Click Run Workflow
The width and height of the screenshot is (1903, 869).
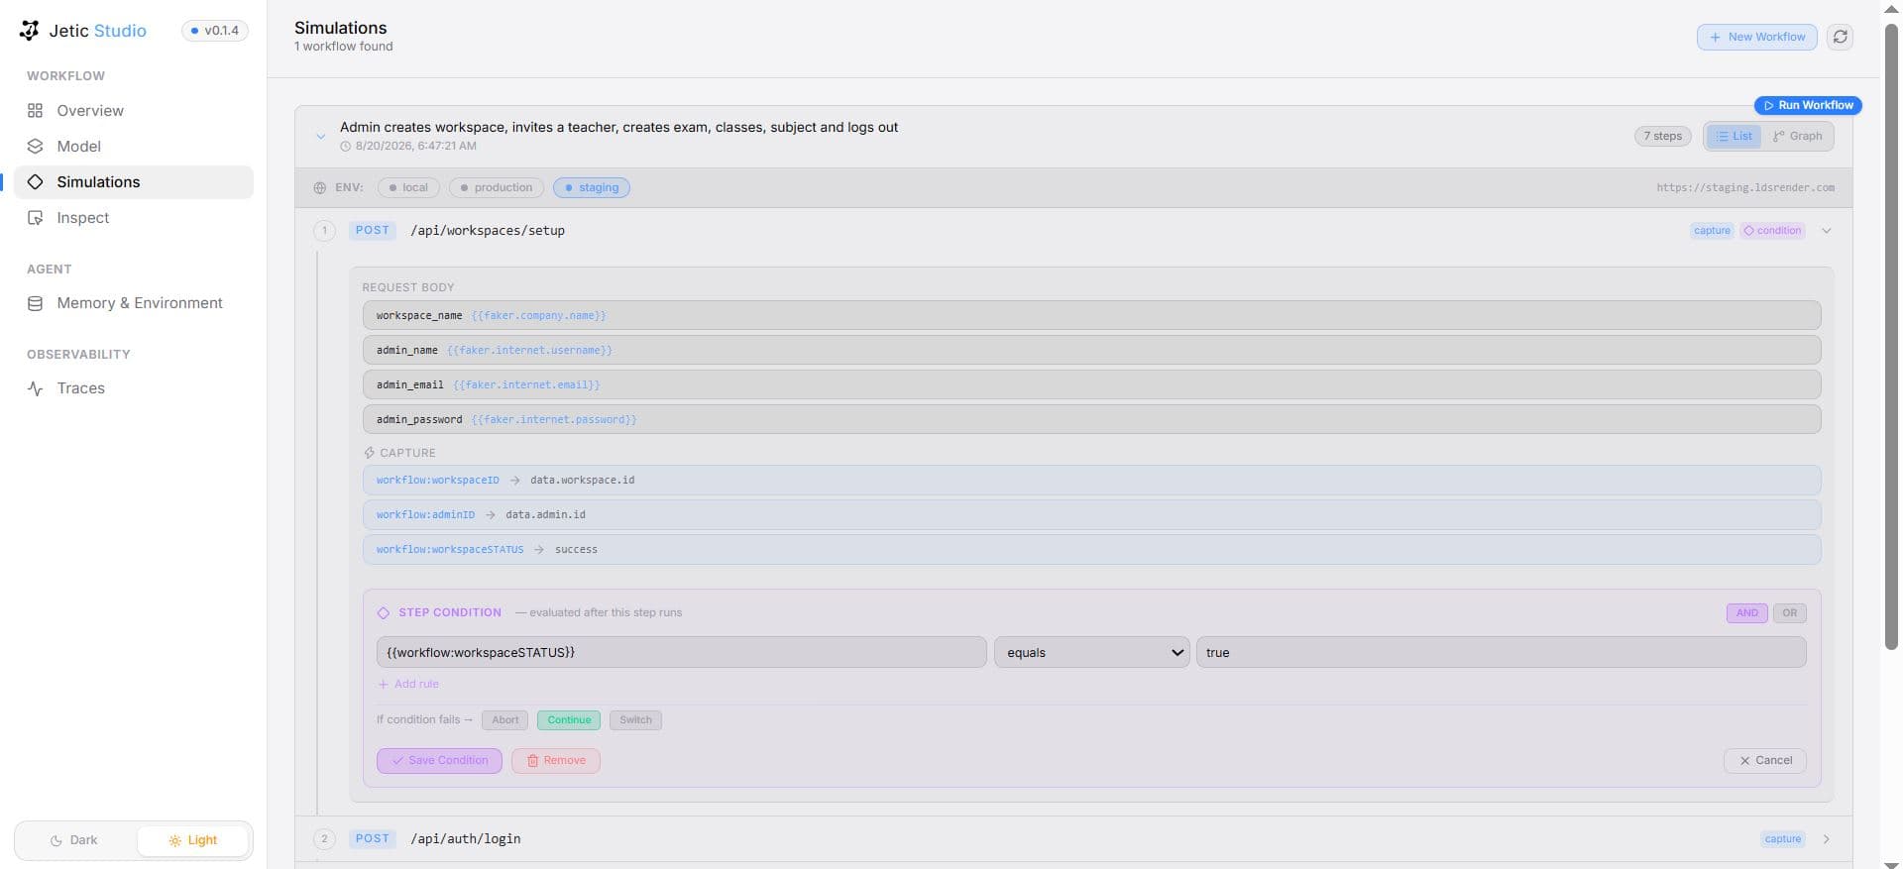coord(1808,105)
